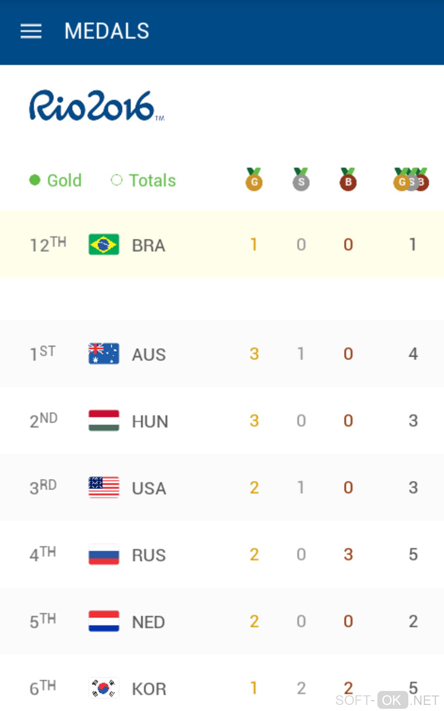Click the silver medal column icon
Screen dimensions: 444x711
coord(301,179)
